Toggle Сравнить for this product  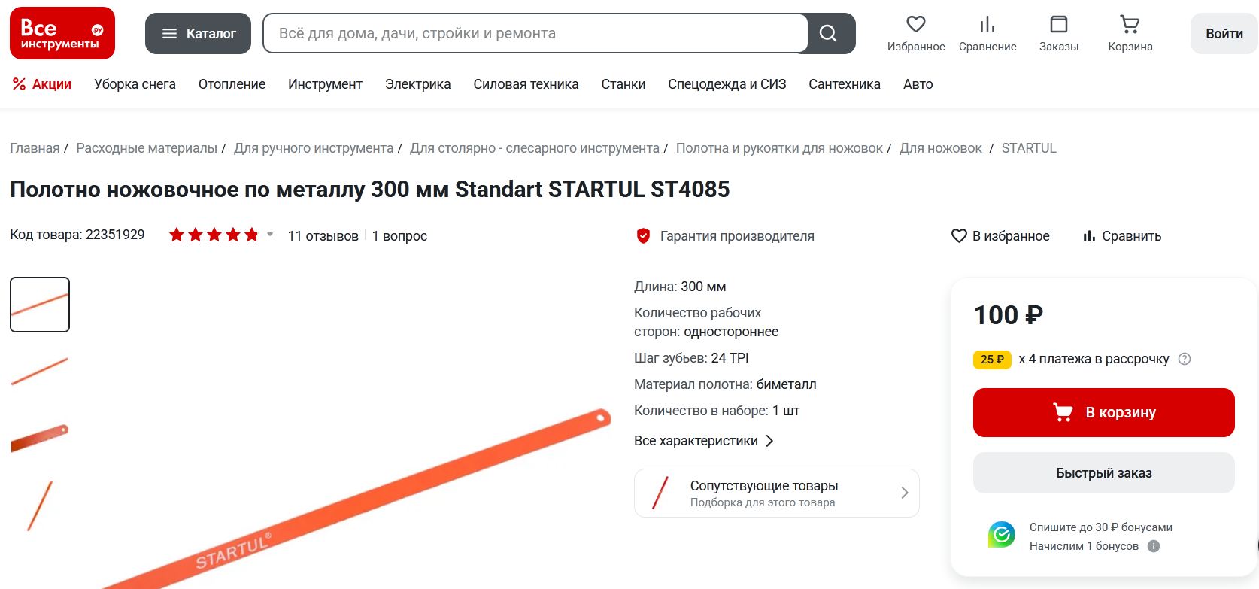click(x=1122, y=236)
